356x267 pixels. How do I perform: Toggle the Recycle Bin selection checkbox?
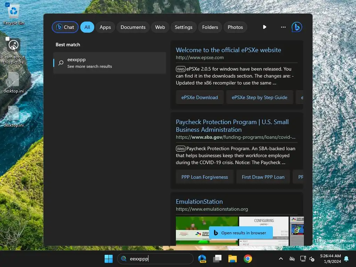pos(7,5)
